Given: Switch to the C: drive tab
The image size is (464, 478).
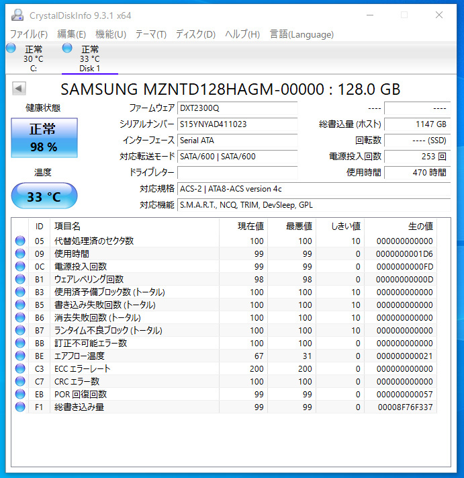Looking at the screenshot, I should [x=33, y=58].
